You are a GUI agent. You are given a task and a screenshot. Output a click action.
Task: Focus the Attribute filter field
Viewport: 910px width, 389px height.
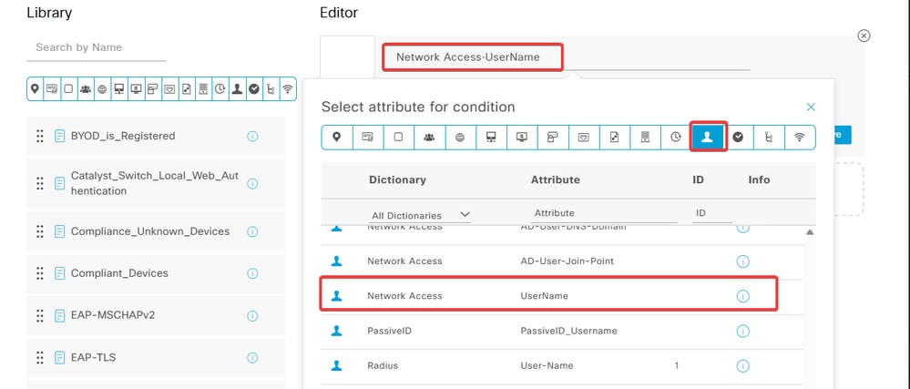coord(604,214)
